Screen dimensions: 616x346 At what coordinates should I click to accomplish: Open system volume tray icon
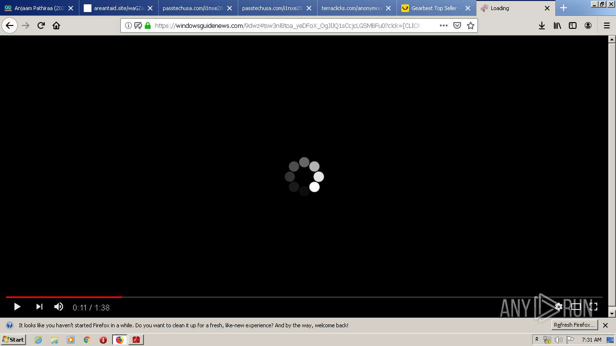[559, 340]
